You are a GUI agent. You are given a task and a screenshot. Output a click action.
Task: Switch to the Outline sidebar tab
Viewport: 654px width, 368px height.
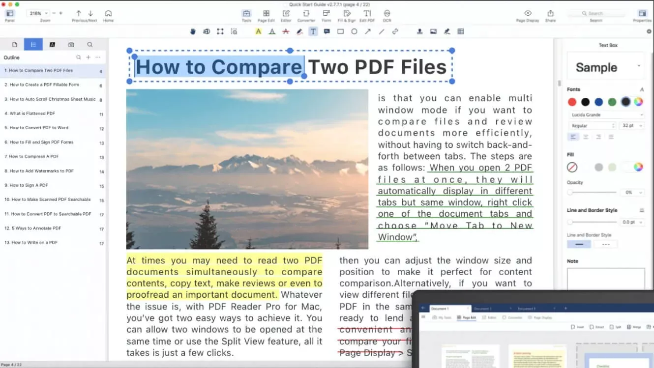(x=33, y=44)
